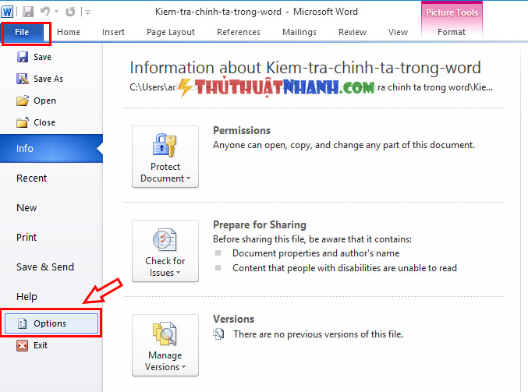This screenshot has width=528, height=392.
Task: Switch to the Home tab
Action: [69, 32]
